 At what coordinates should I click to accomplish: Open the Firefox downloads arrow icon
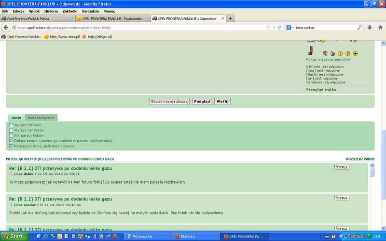369,27
